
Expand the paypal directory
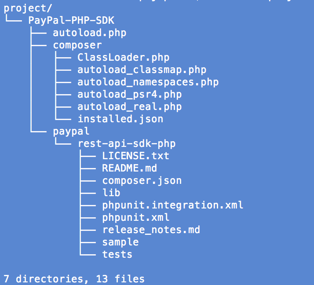(x=71, y=132)
